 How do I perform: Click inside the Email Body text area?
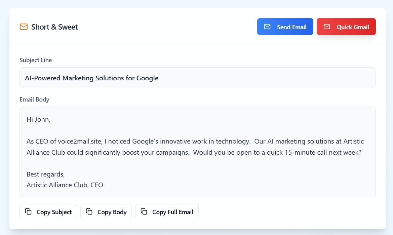pyautogui.click(x=197, y=152)
